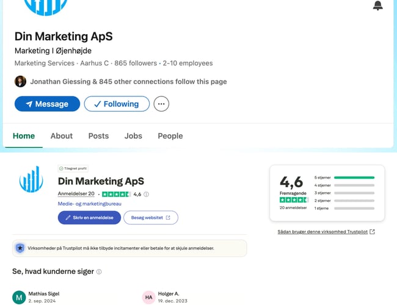Toggle the Following button
Screen dimensions: 397x305
tap(117, 104)
